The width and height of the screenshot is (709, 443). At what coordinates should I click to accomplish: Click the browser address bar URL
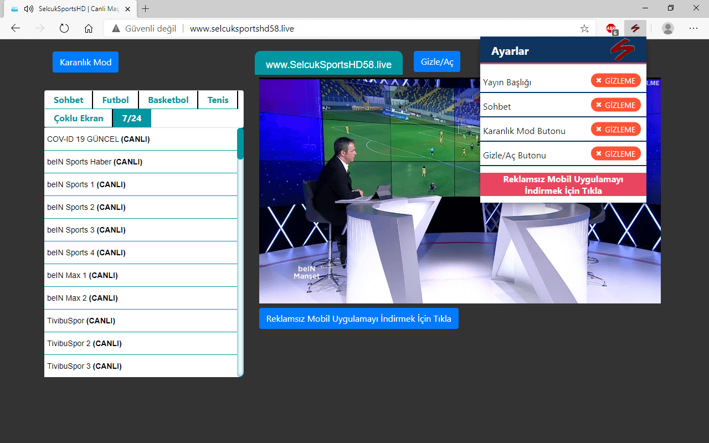point(242,29)
